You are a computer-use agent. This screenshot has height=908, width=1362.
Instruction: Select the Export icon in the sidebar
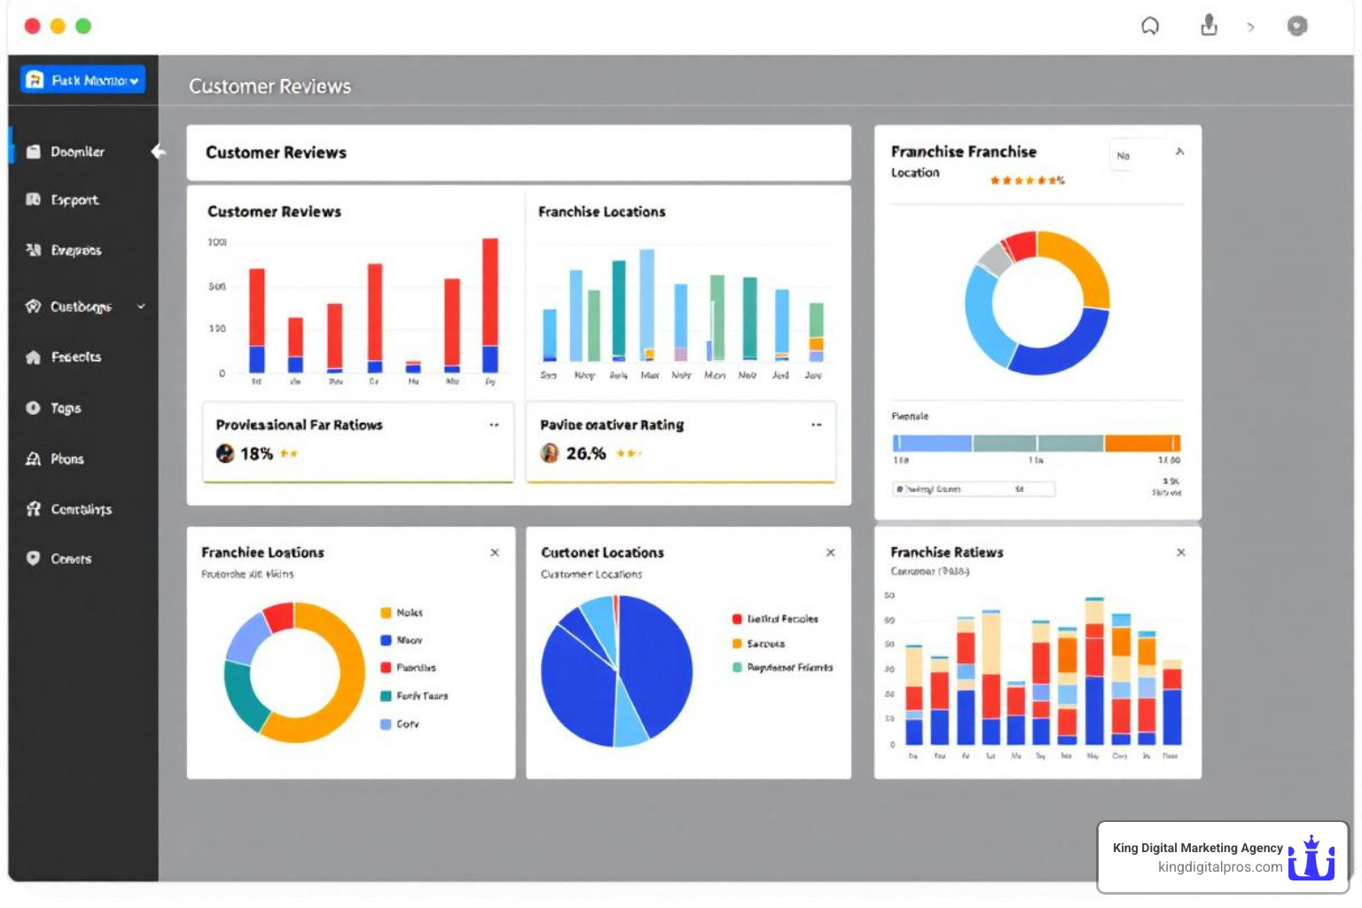point(34,200)
